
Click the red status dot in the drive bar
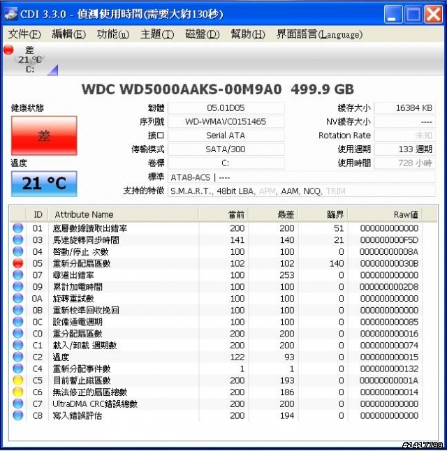click(8, 50)
